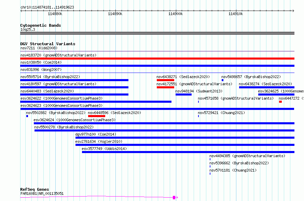Select the nsv4571658 gnomAD variant label
The width and height of the screenshot is (304, 201).
[236, 98]
